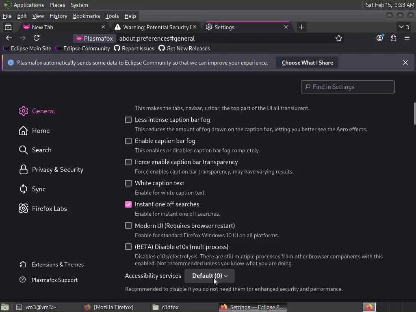
Task: Open Search settings category
Action: [x=35, y=150]
